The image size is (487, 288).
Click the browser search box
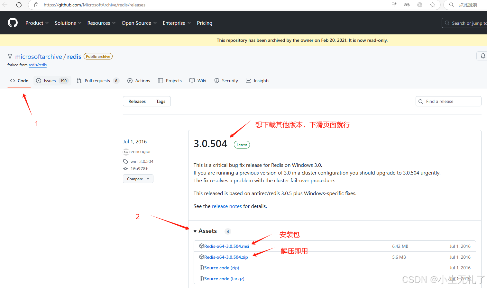(x=466, y=5)
